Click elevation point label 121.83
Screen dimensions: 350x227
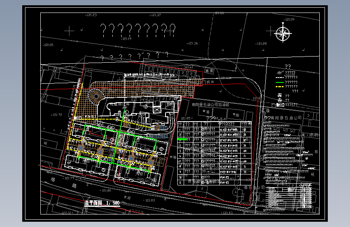(x=149, y=200)
